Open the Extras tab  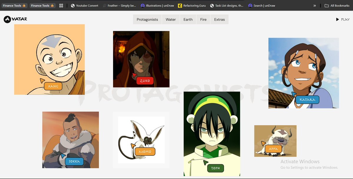click(x=220, y=20)
